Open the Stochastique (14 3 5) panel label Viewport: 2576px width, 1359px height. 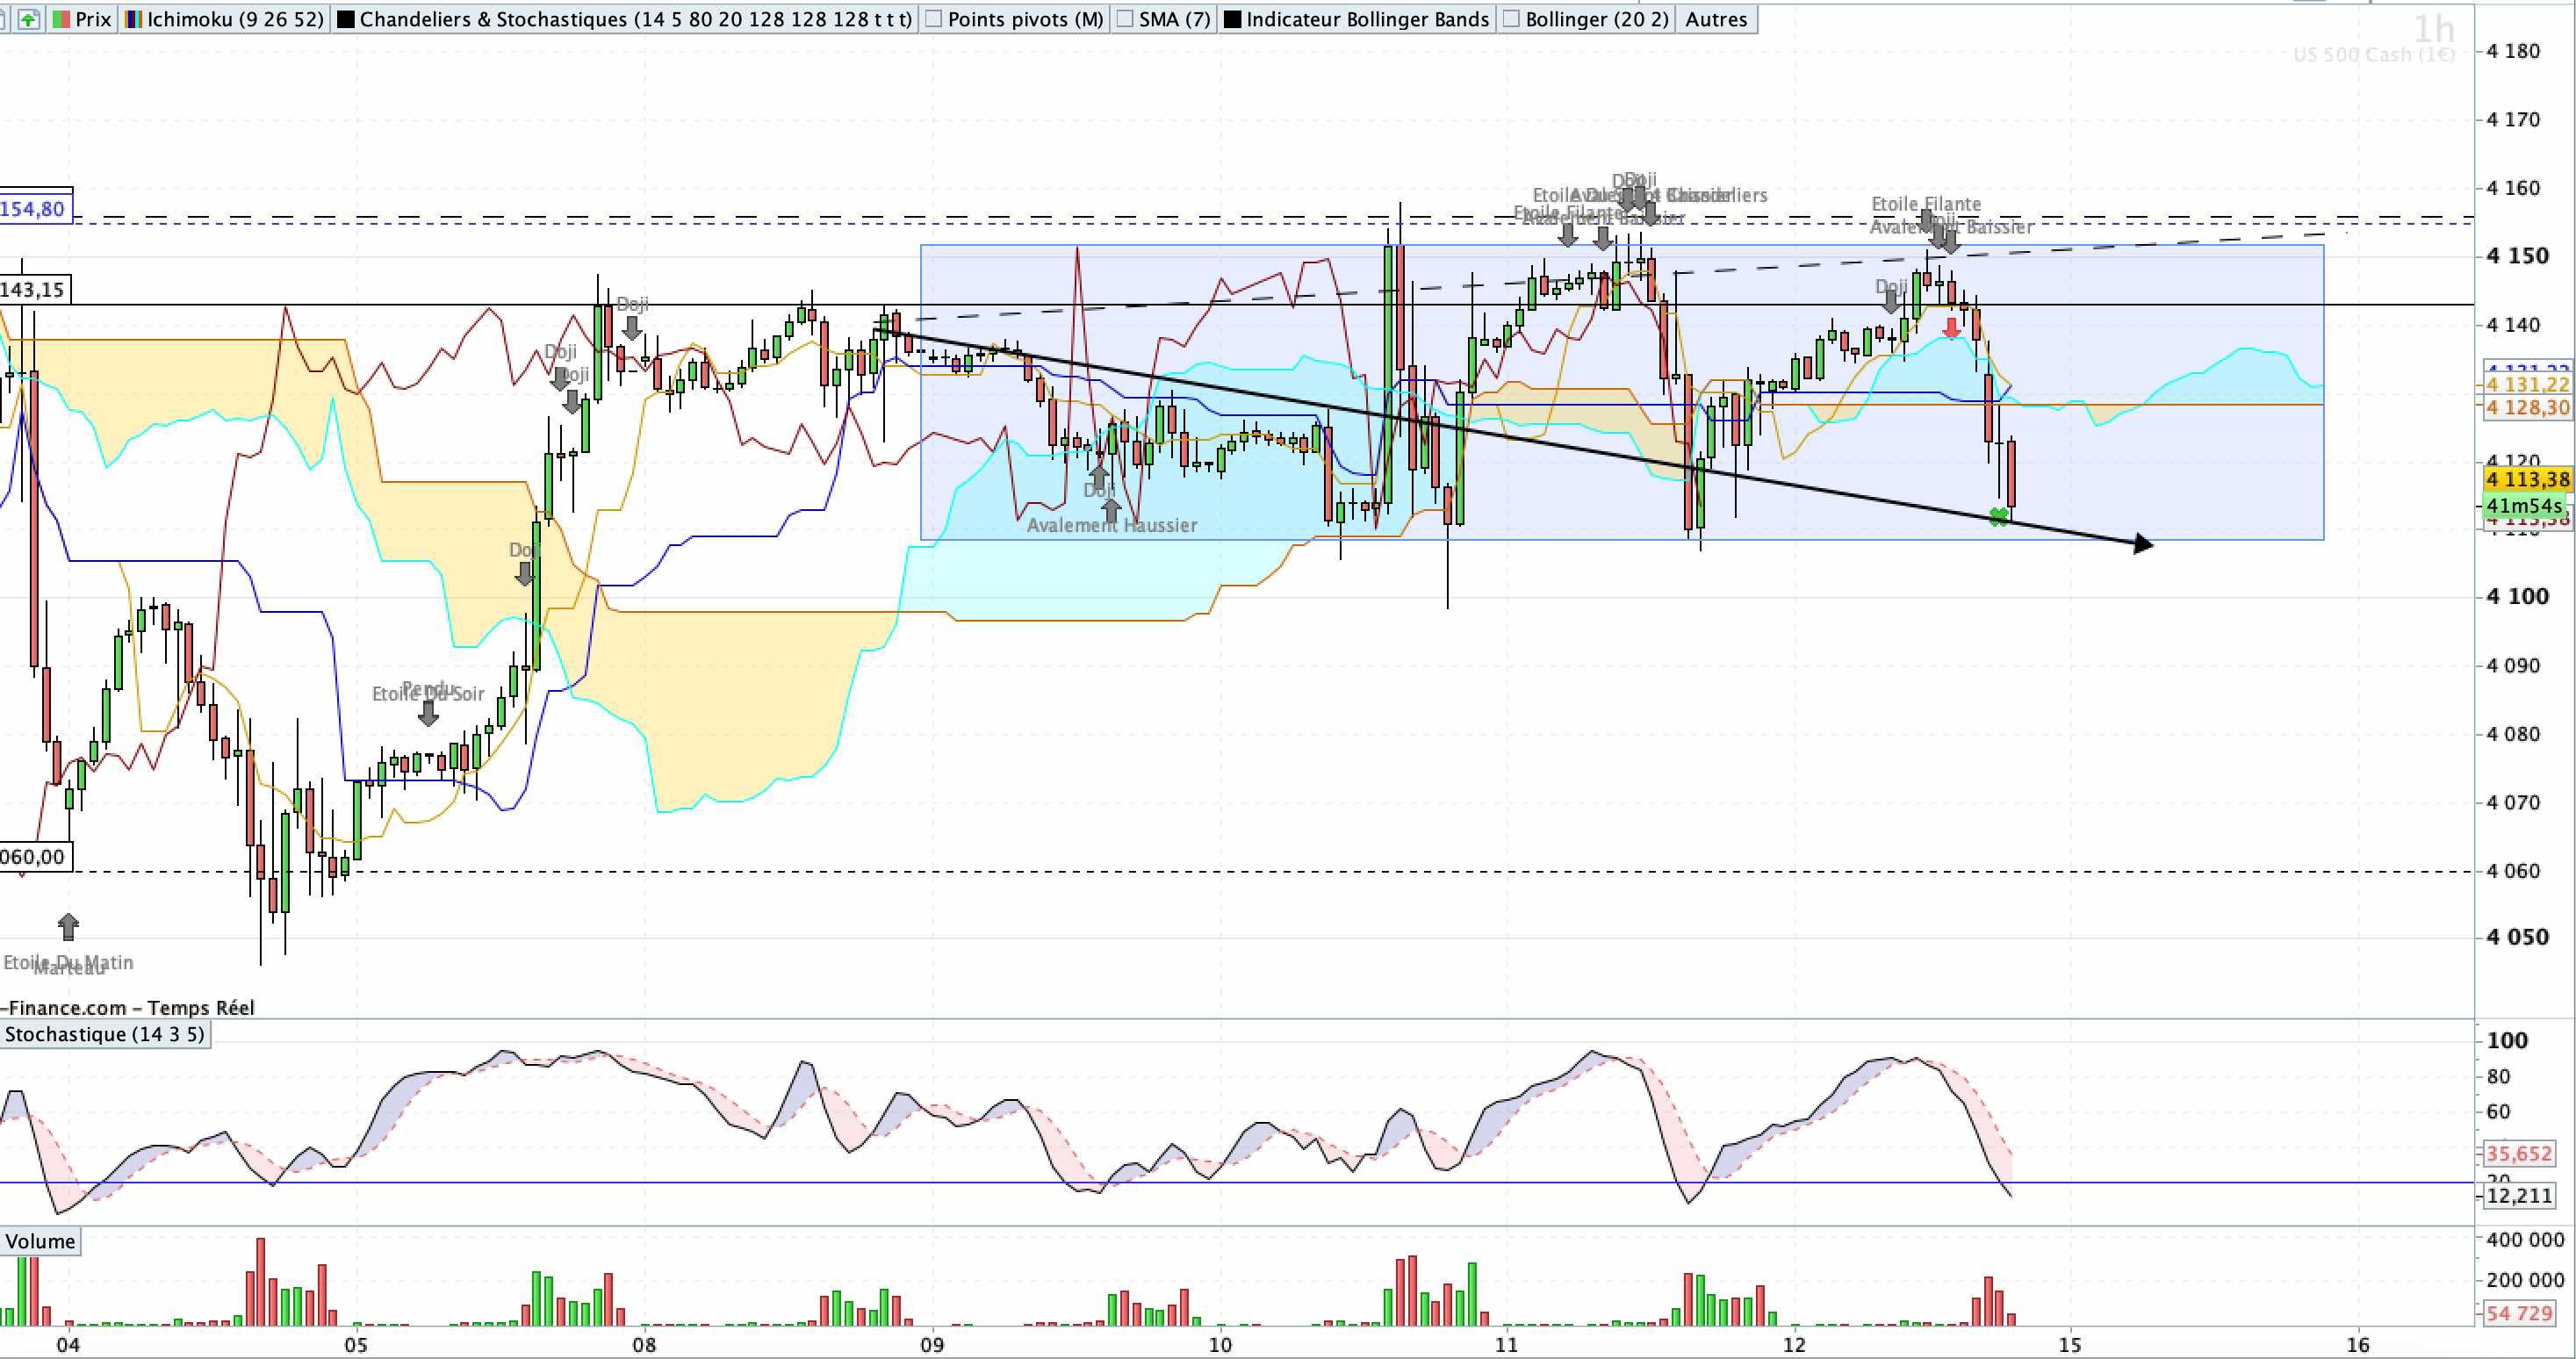104,1034
